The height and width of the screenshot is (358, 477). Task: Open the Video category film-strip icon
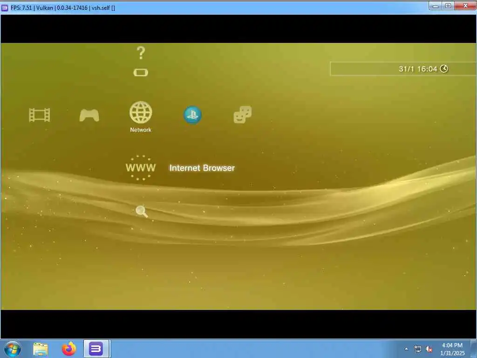[40, 115]
